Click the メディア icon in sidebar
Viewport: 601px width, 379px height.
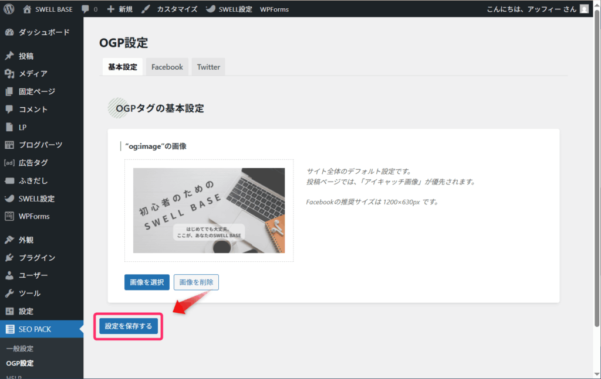[x=9, y=73]
